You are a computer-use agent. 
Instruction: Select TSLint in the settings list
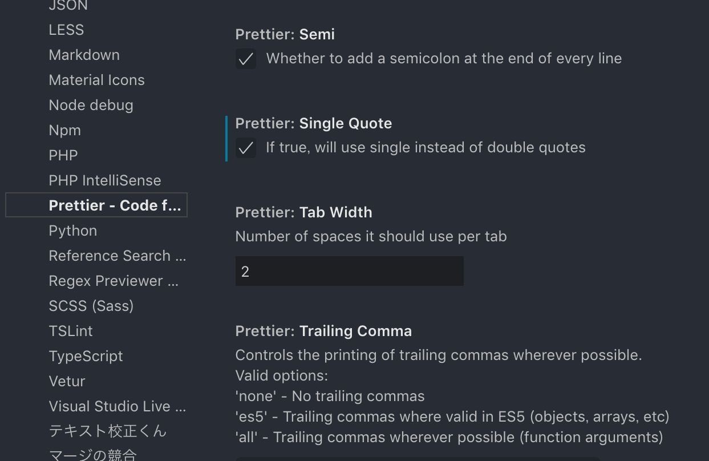pos(71,331)
